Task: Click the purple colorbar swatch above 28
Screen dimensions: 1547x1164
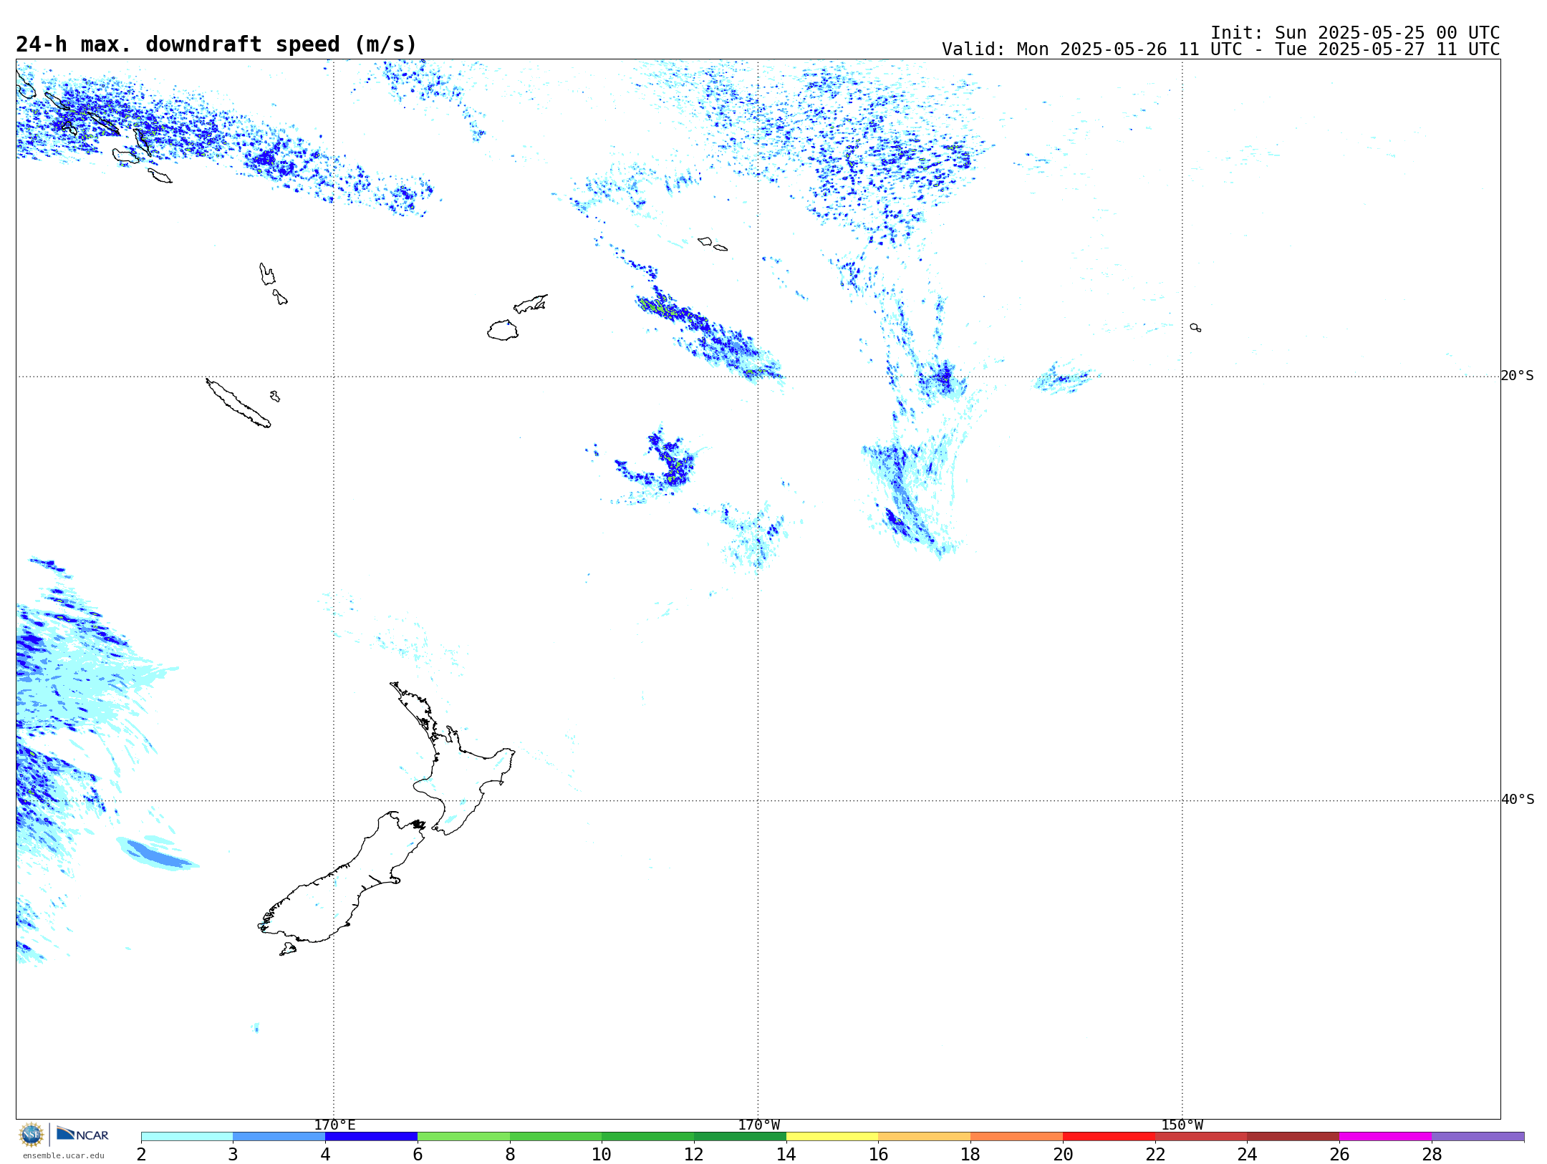Action: point(1478,1137)
